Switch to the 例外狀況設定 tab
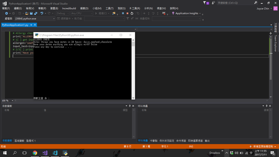 click(167, 141)
